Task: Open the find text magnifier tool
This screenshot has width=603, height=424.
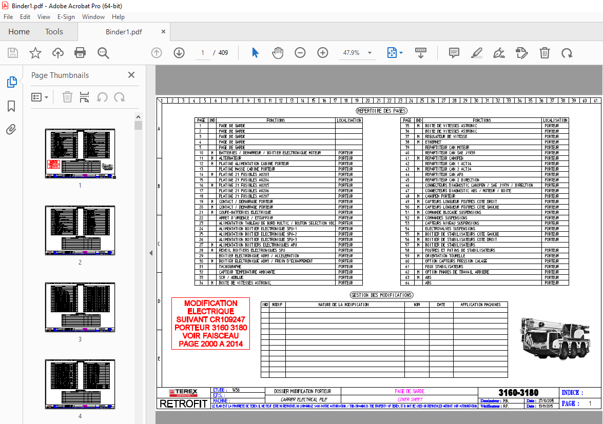Action: click(x=103, y=53)
